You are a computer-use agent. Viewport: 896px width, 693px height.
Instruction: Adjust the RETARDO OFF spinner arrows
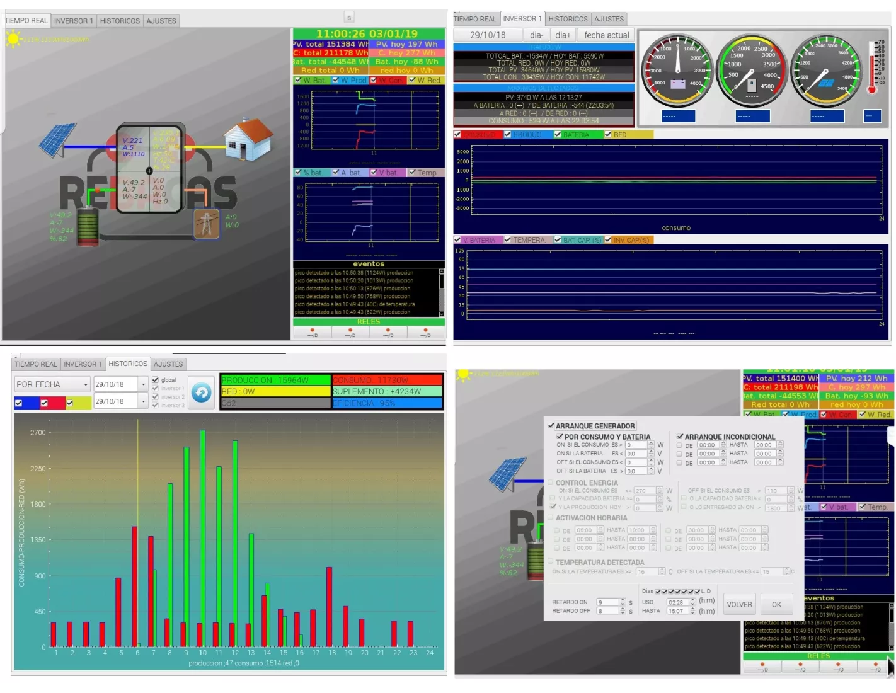pos(623,611)
